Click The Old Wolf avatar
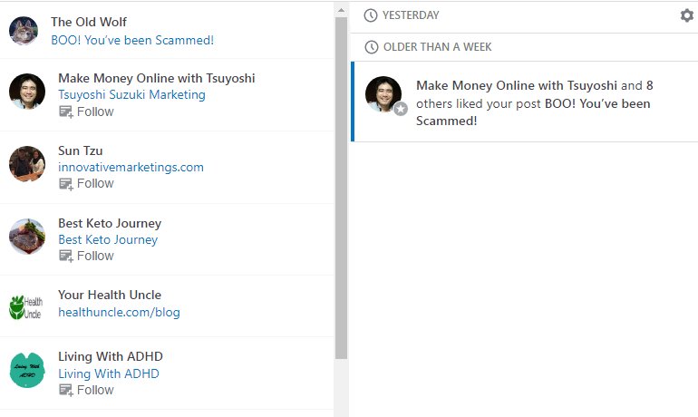The width and height of the screenshot is (698, 417). 24,31
